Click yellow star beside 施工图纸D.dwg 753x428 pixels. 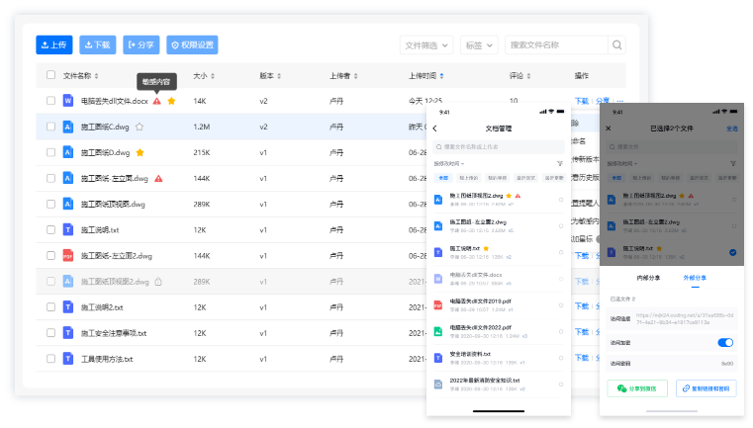[141, 152]
